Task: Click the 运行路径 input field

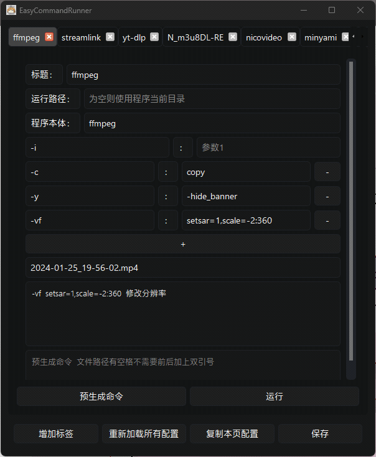Action: click(212, 99)
